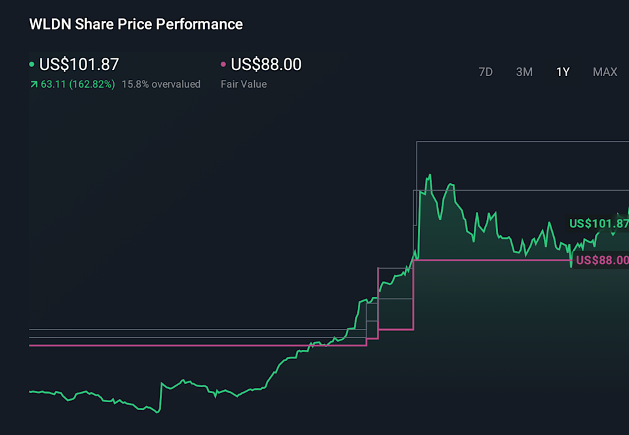This screenshot has height=435, width=629.
Task: Click the large US$88.00 value in header
Action: [x=266, y=65]
